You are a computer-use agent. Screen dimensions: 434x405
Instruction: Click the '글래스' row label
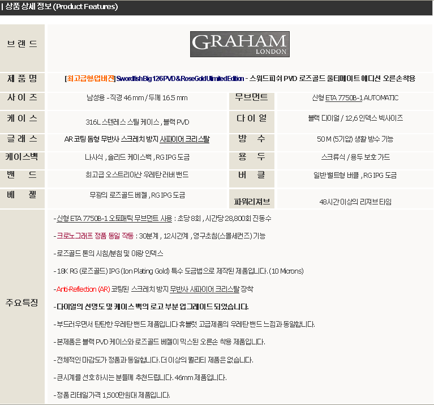pyautogui.click(x=22, y=139)
